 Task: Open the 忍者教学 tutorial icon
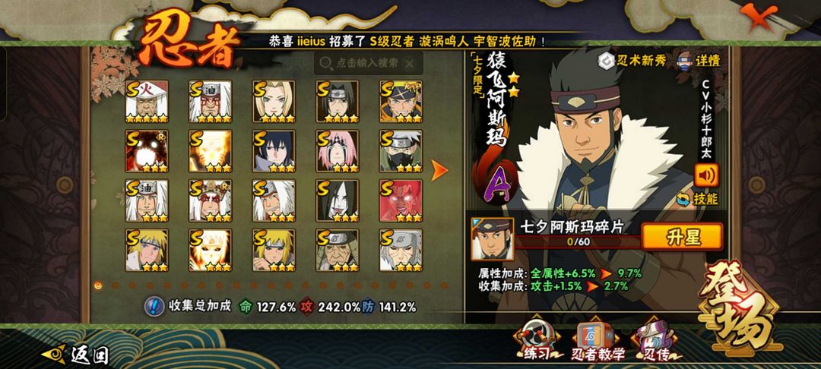pyautogui.click(x=597, y=342)
